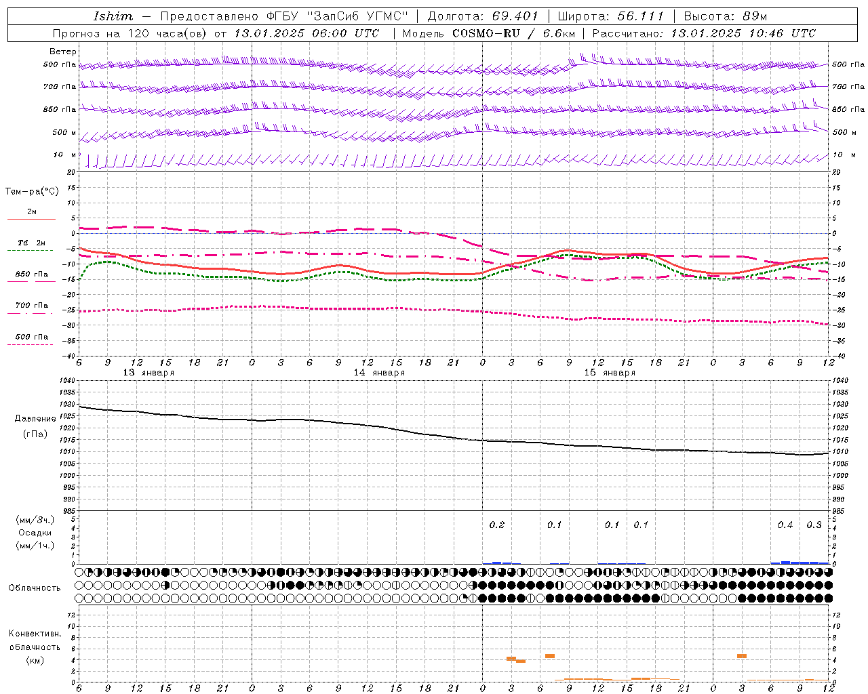The width and height of the screenshot is (868, 694).
Task: Click the (гПа) pressure unit label
Action: 35,434
